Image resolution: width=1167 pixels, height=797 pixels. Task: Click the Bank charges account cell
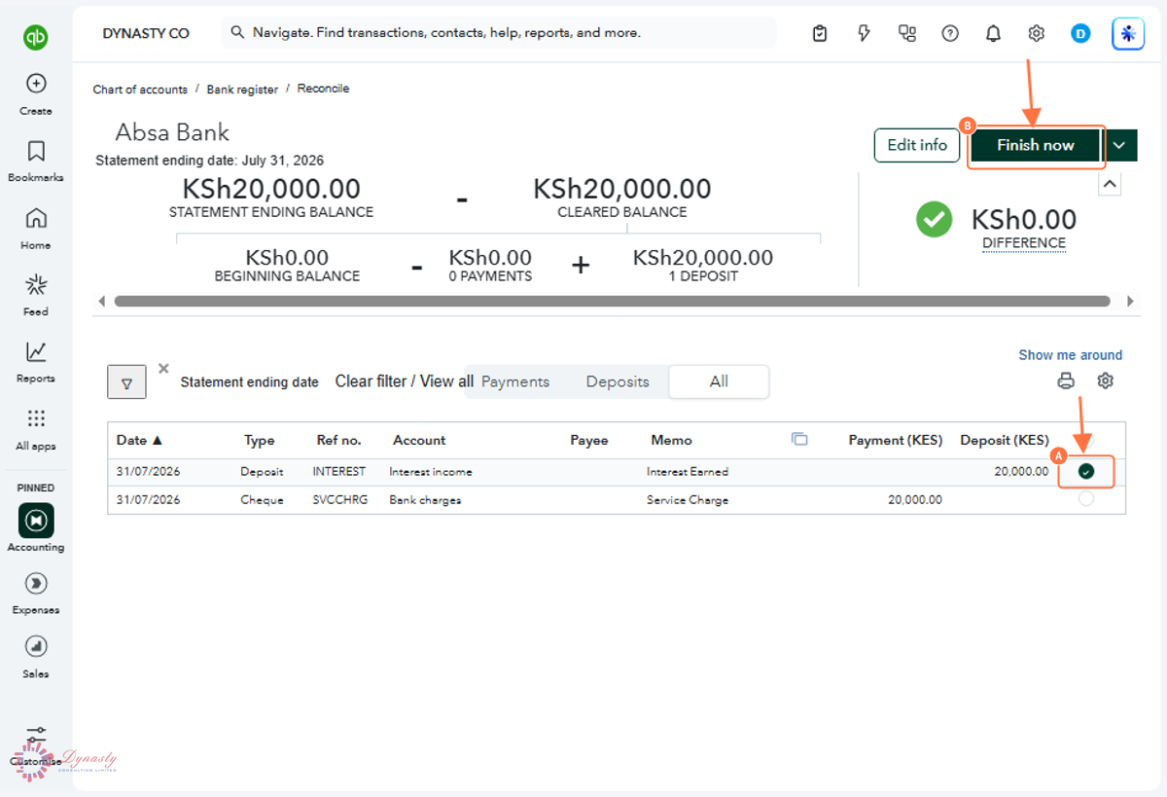click(425, 500)
